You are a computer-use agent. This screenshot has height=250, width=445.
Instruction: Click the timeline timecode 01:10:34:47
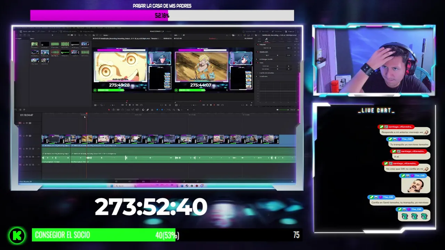[27, 115]
